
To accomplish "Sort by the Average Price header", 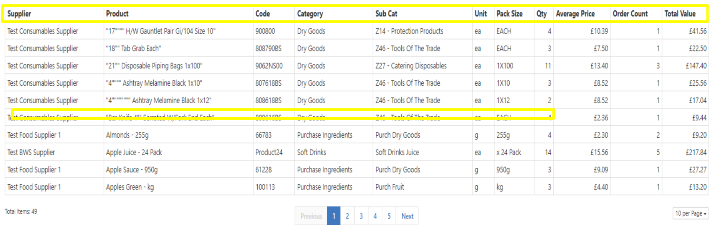I will pos(575,14).
